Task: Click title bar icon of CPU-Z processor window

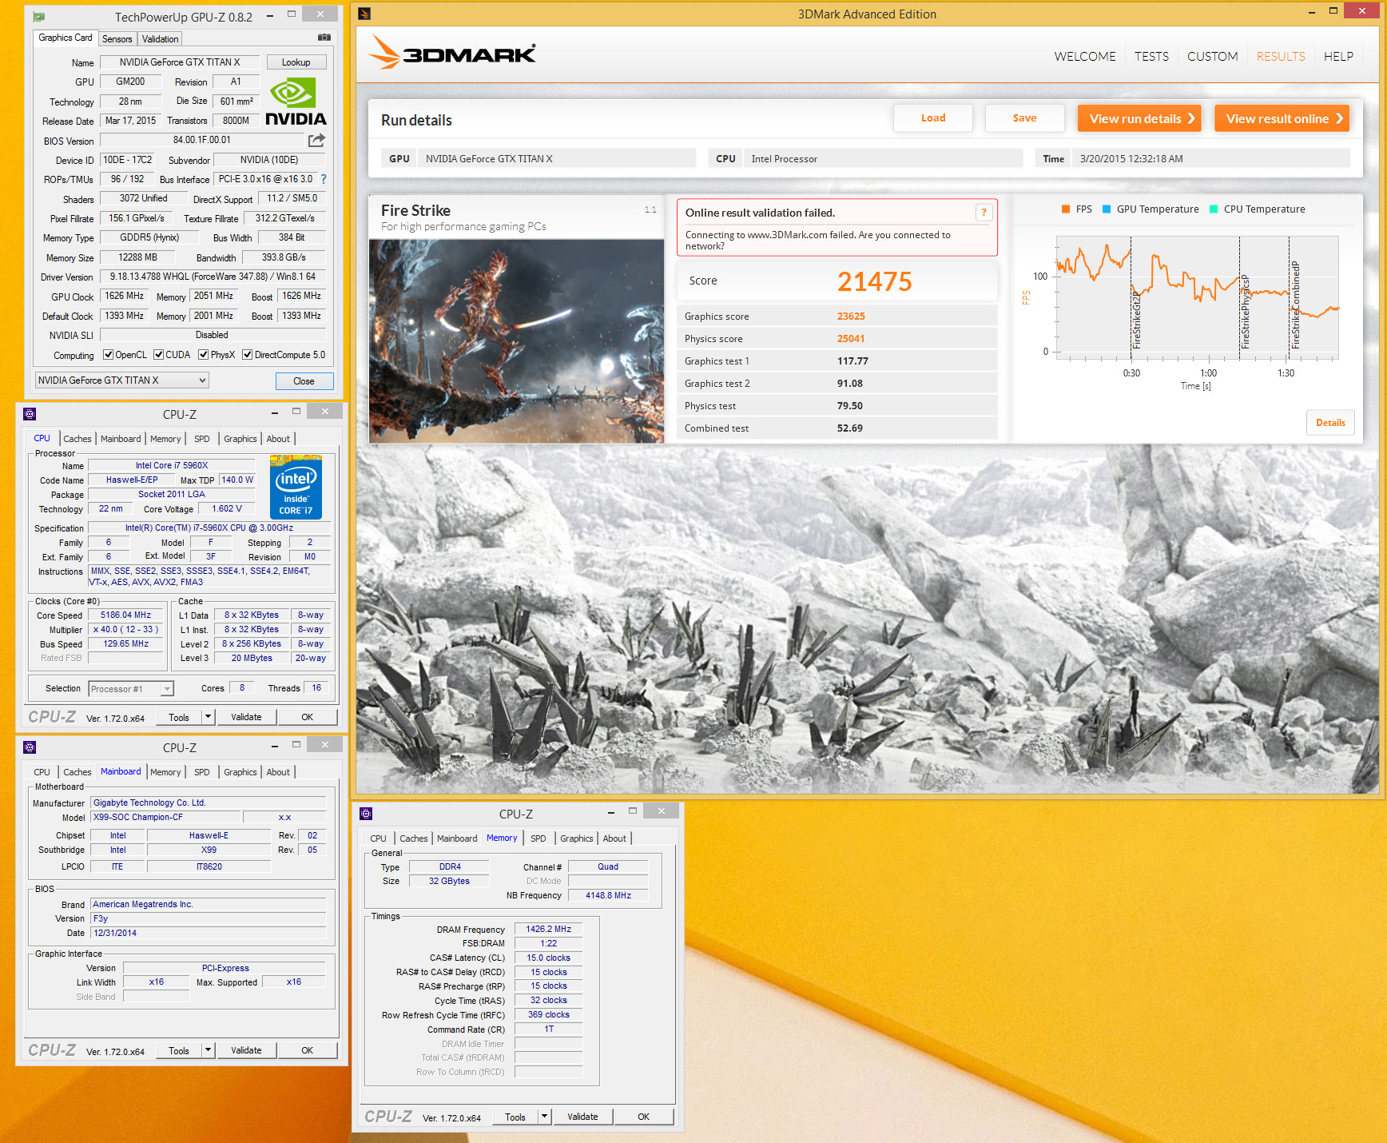Action: [x=30, y=414]
